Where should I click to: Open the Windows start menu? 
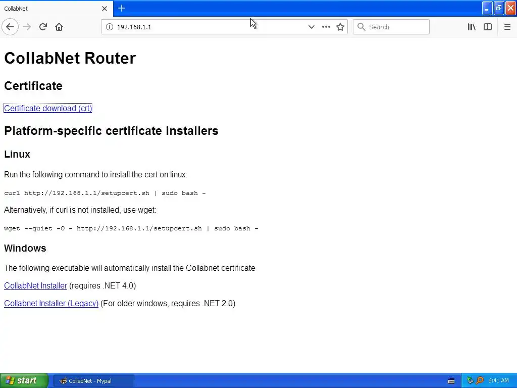tap(24, 380)
